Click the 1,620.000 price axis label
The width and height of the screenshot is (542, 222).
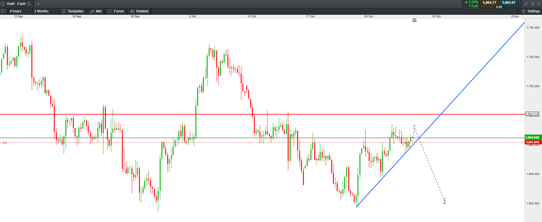click(533, 204)
